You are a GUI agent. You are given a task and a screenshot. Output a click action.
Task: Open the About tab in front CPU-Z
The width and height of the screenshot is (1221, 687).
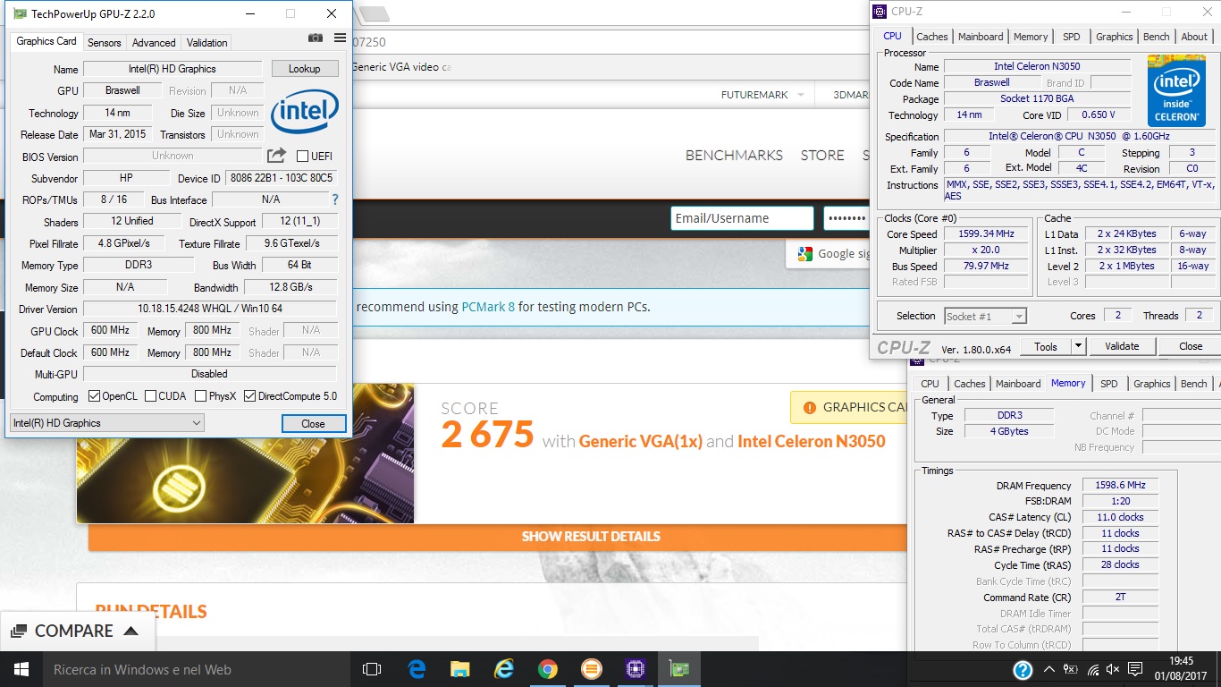pos(1194,37)
